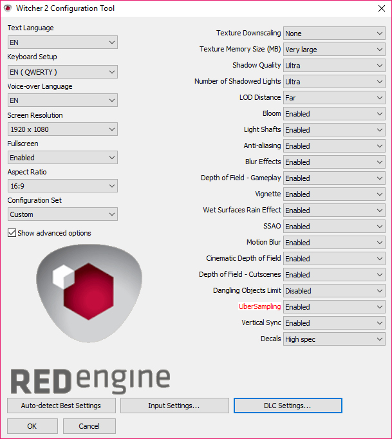Open the Motion Blur dropdown
The width and height of the screenshot is (392, 439).
[x=334, y=243]
